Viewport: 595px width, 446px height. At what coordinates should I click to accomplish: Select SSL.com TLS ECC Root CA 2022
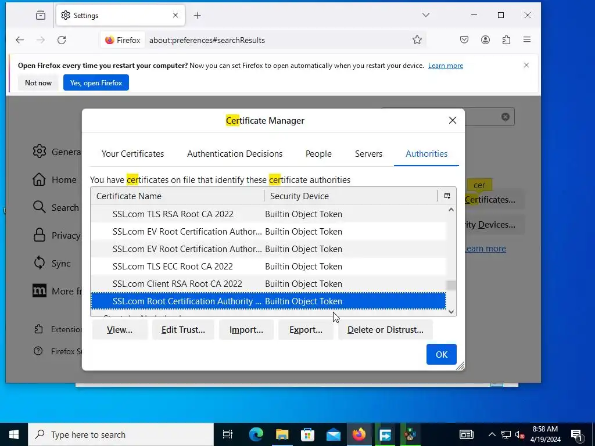pos(268,266)
